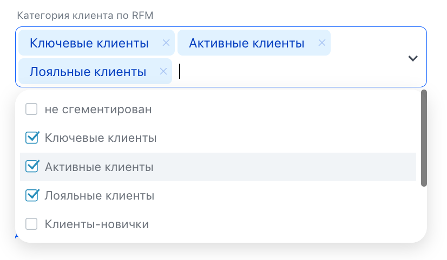
Task: Click the highlighted Активные клиенты option label
Action: [99, 167]
